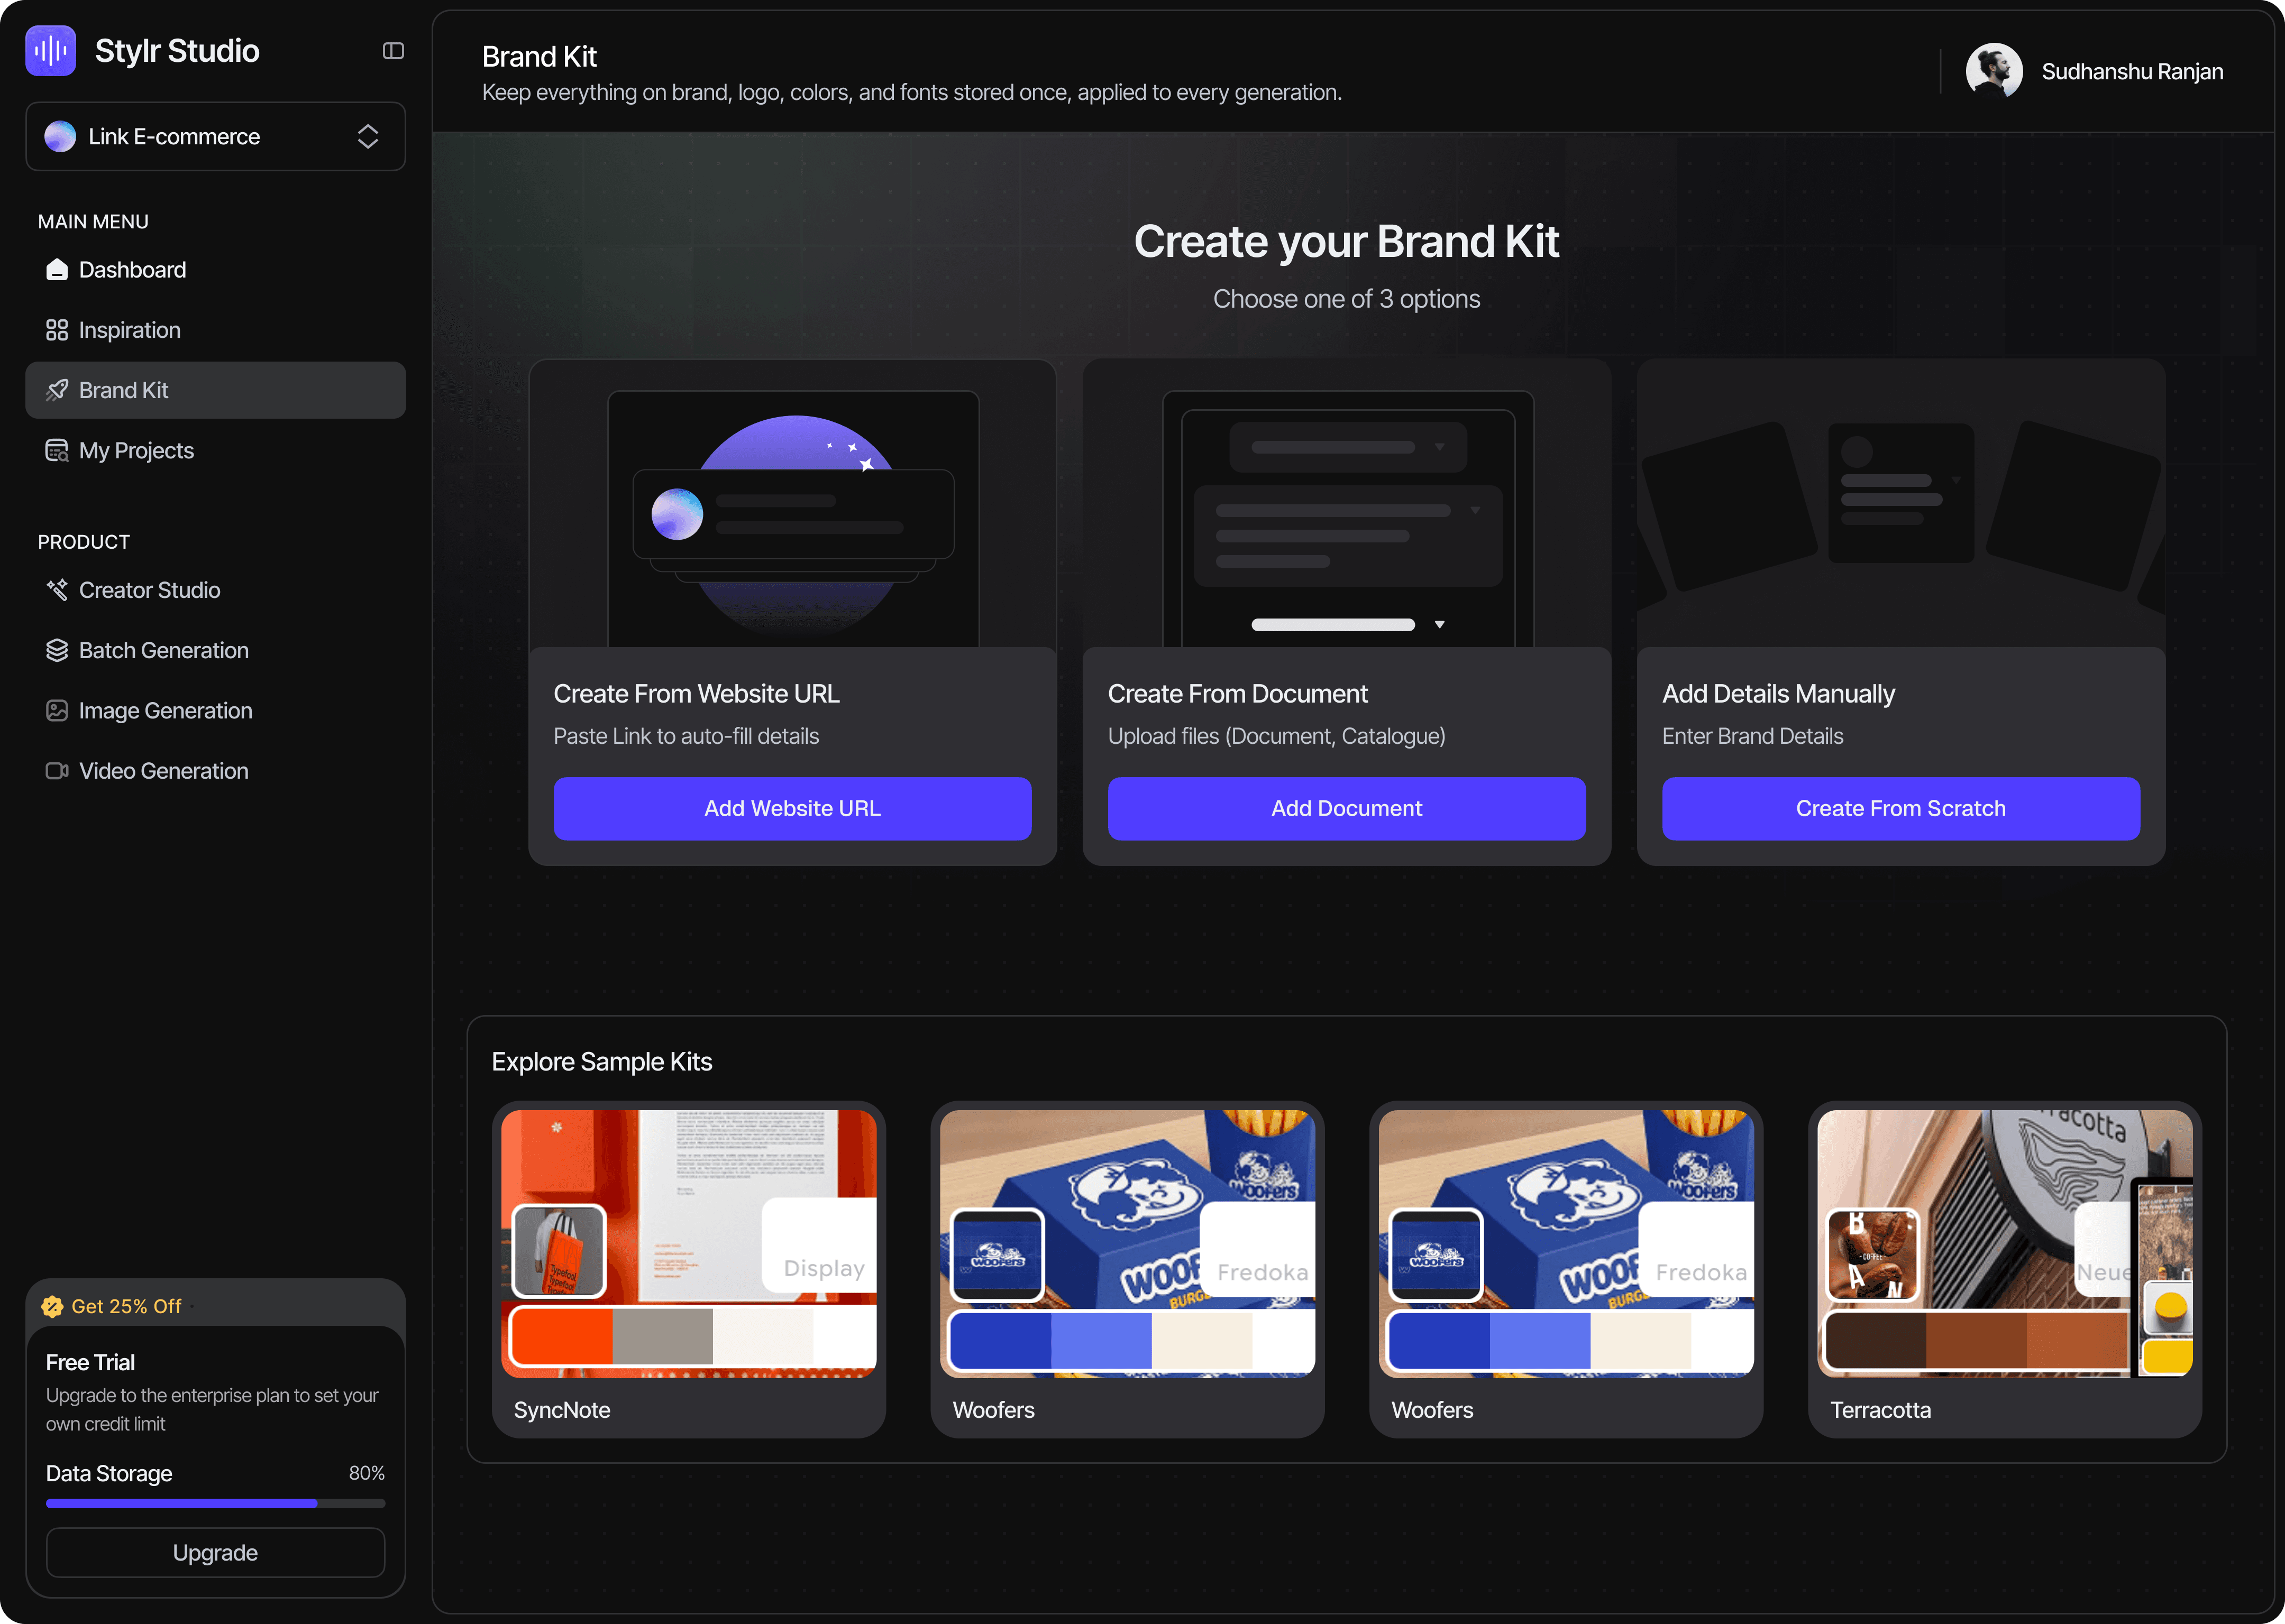Open My Projects from the sidebar

(215, 450)
